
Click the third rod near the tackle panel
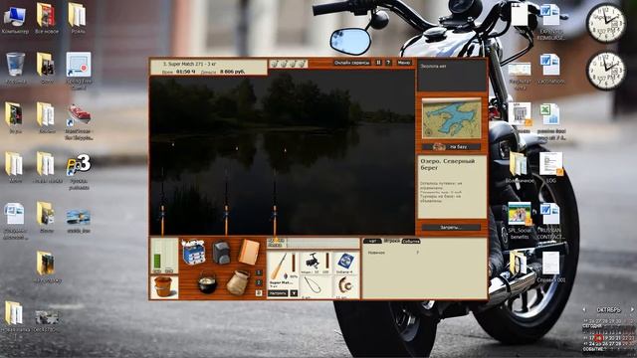pos(275,207)
